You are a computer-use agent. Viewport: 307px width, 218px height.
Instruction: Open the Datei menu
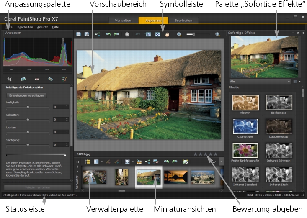[9, 27]
